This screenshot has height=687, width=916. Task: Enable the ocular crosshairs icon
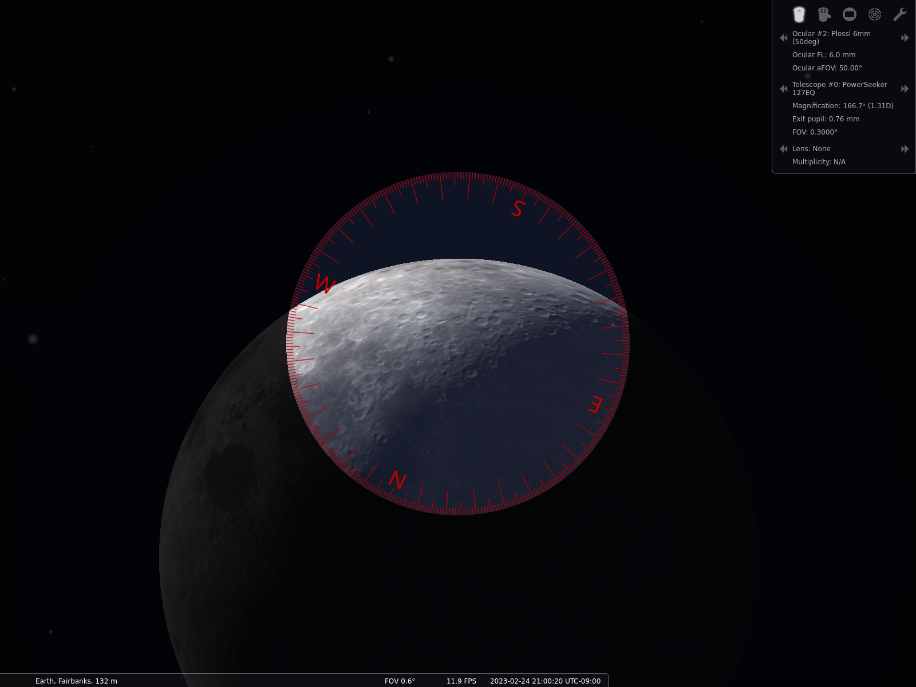coord(824,14)
